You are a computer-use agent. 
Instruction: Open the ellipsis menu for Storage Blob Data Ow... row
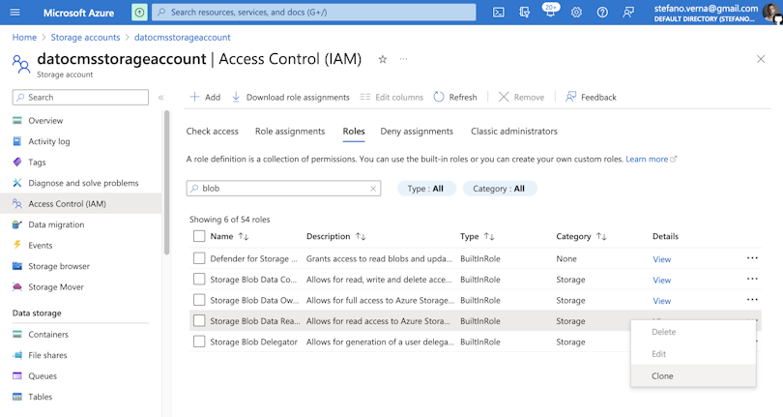752,300
